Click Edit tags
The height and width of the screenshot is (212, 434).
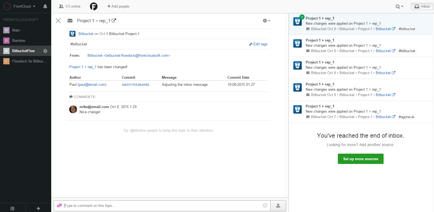point(258,44)
